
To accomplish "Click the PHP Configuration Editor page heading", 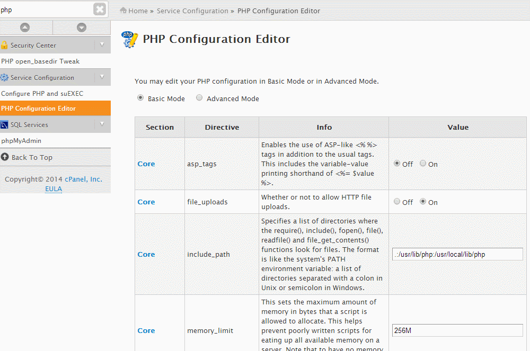I will point(216,39).
